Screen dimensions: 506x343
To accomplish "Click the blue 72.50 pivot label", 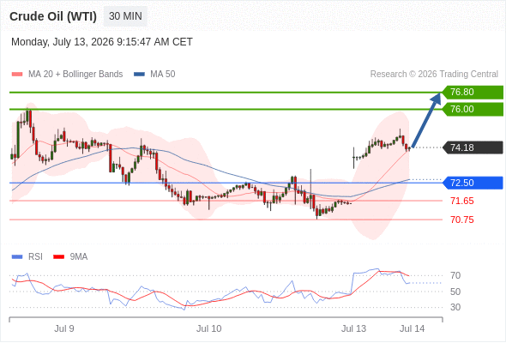I will [x=473, y=183].
